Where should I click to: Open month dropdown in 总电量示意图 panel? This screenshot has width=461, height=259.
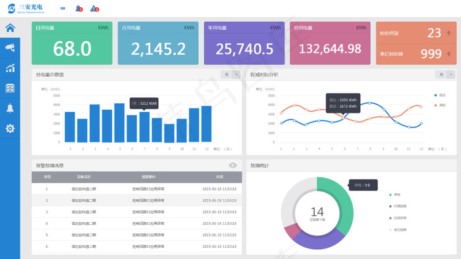(x=230, y=74)
